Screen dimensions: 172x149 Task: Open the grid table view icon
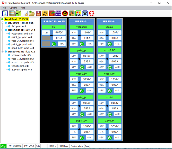(12, 13)
